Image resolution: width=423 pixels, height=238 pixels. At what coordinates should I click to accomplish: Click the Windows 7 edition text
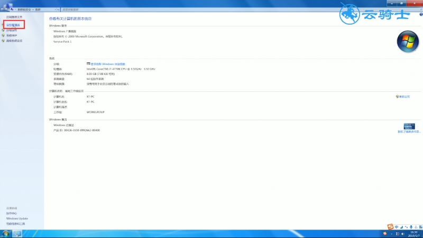[x=65, y=31]
